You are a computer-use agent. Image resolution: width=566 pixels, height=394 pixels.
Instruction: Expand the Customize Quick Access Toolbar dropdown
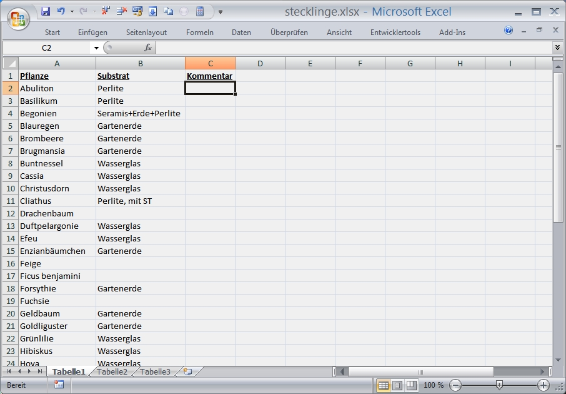221,11
